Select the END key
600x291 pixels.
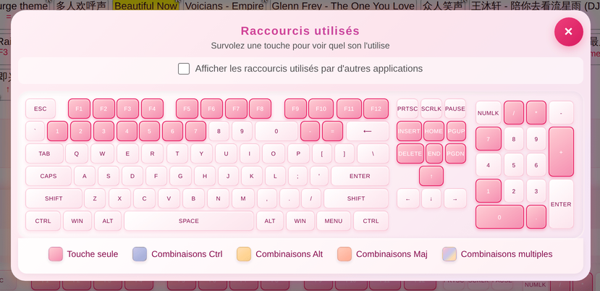(x=434, y=153)
